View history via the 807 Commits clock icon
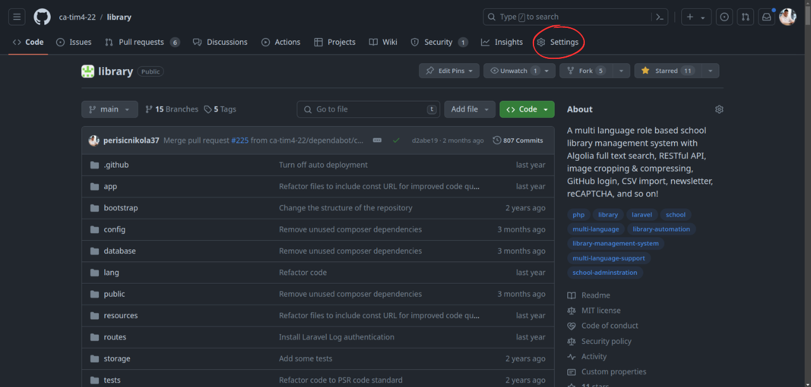The width and height of the screenshot is (811, 387). pyautogui.click(x=496, y=140)
